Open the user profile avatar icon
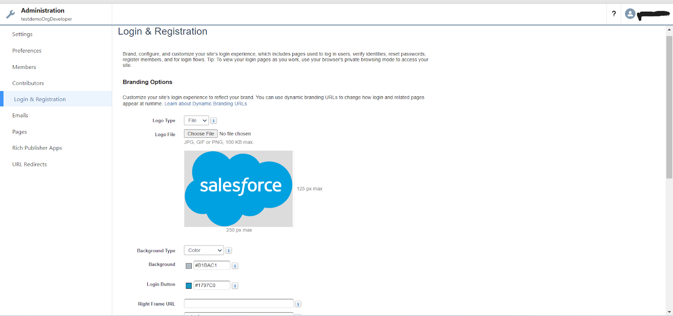This screenshot has height=316, width=673. [x=630, y=14]
